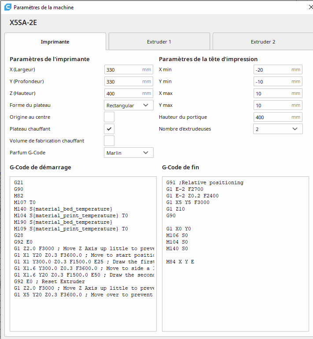Open the Extruder 2 tab

point(263,41)
